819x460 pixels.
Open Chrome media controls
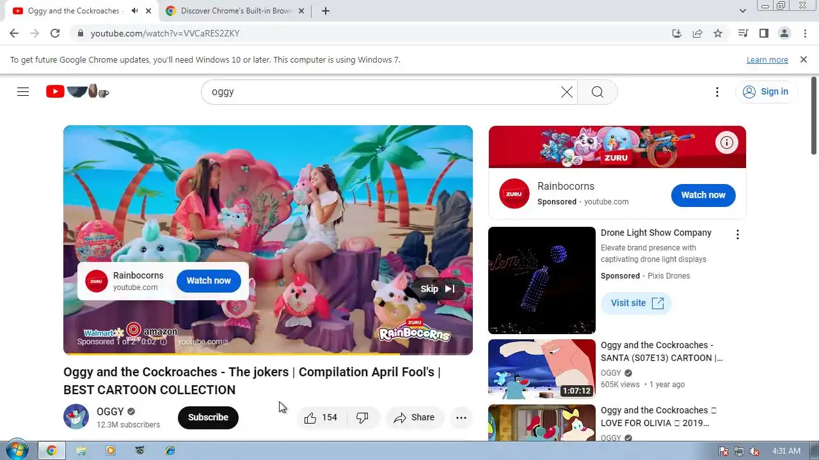[743, 33]
